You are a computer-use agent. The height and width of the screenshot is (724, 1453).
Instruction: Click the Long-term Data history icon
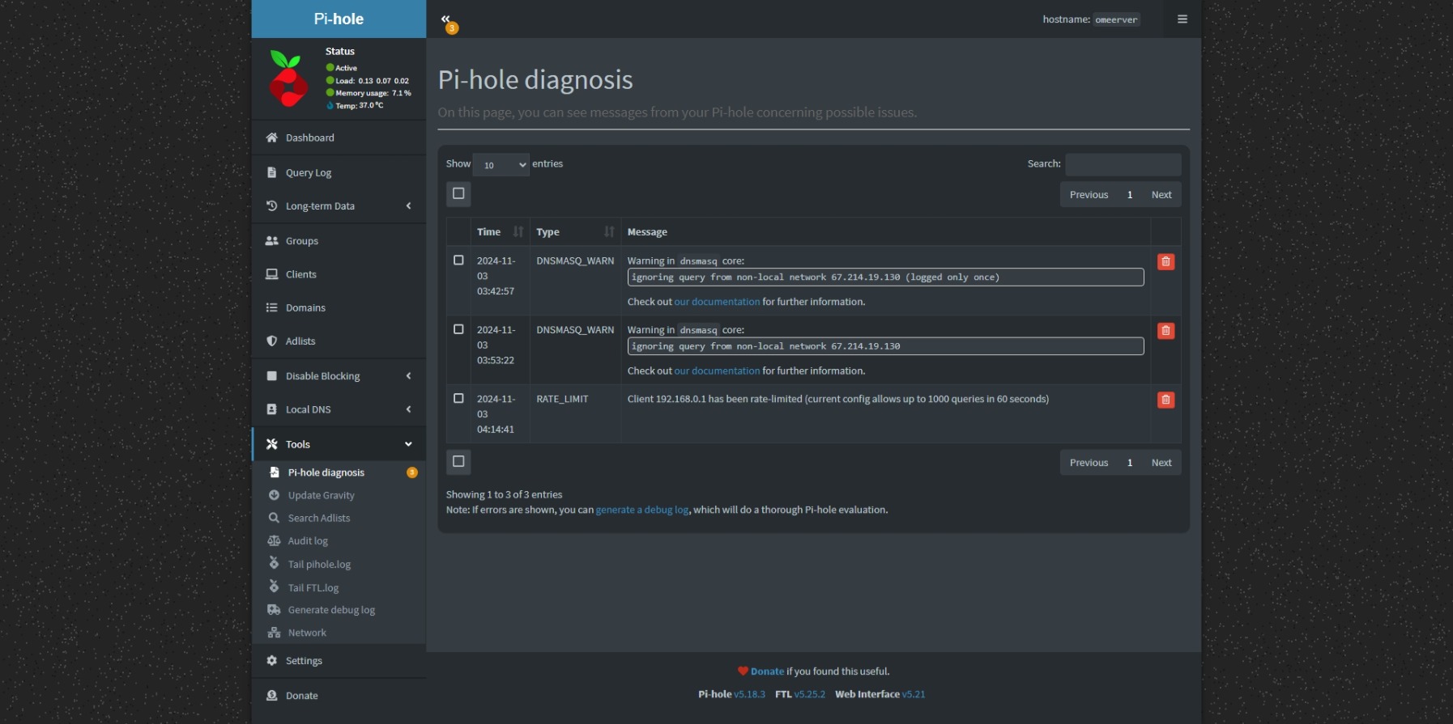tap(272, 205)
